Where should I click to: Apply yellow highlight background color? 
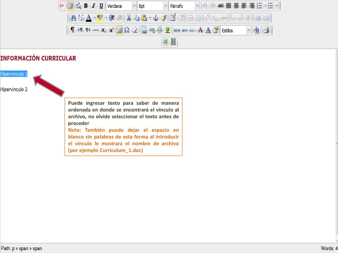100,18
